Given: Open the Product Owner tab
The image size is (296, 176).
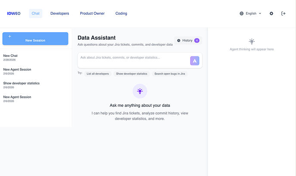Looking at the screenshot, I should [x=92, y=13].
